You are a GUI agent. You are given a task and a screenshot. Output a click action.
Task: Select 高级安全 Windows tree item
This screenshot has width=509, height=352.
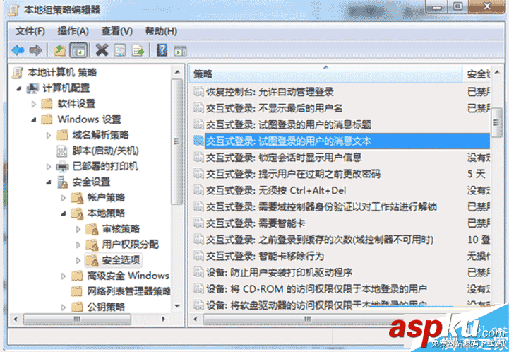pos(128,276)
